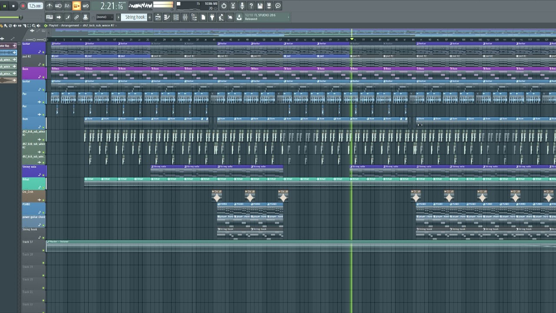Add new pattern with plus button

(149, 17)
